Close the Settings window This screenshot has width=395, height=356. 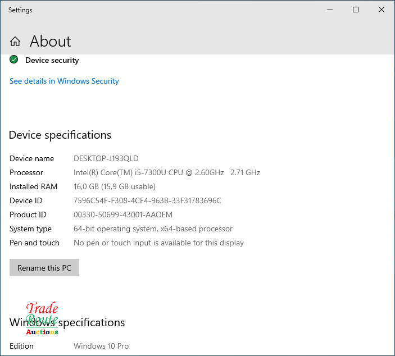tap(382, 10)
